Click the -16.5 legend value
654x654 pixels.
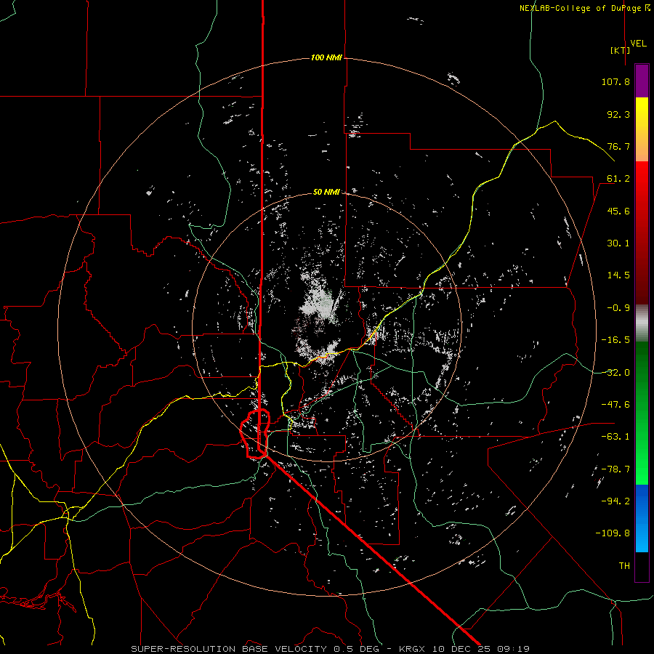coord(615,340)
